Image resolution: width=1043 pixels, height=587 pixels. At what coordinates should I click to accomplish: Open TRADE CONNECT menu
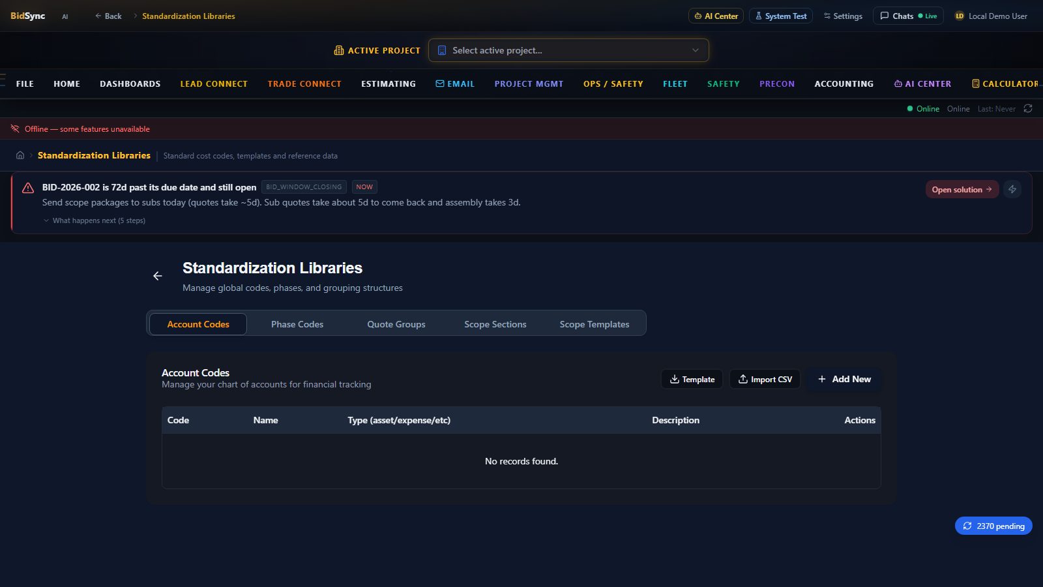(x=304, y=83)
